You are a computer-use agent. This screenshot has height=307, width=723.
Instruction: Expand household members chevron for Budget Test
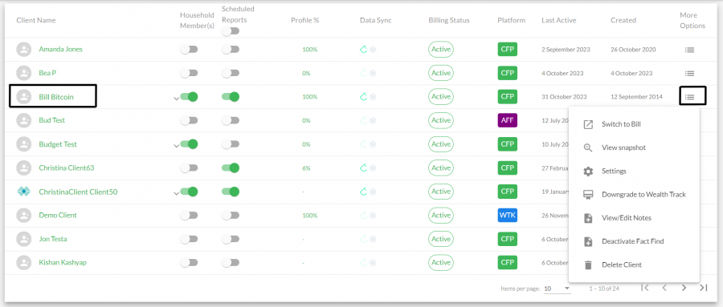tap(176, 146)
